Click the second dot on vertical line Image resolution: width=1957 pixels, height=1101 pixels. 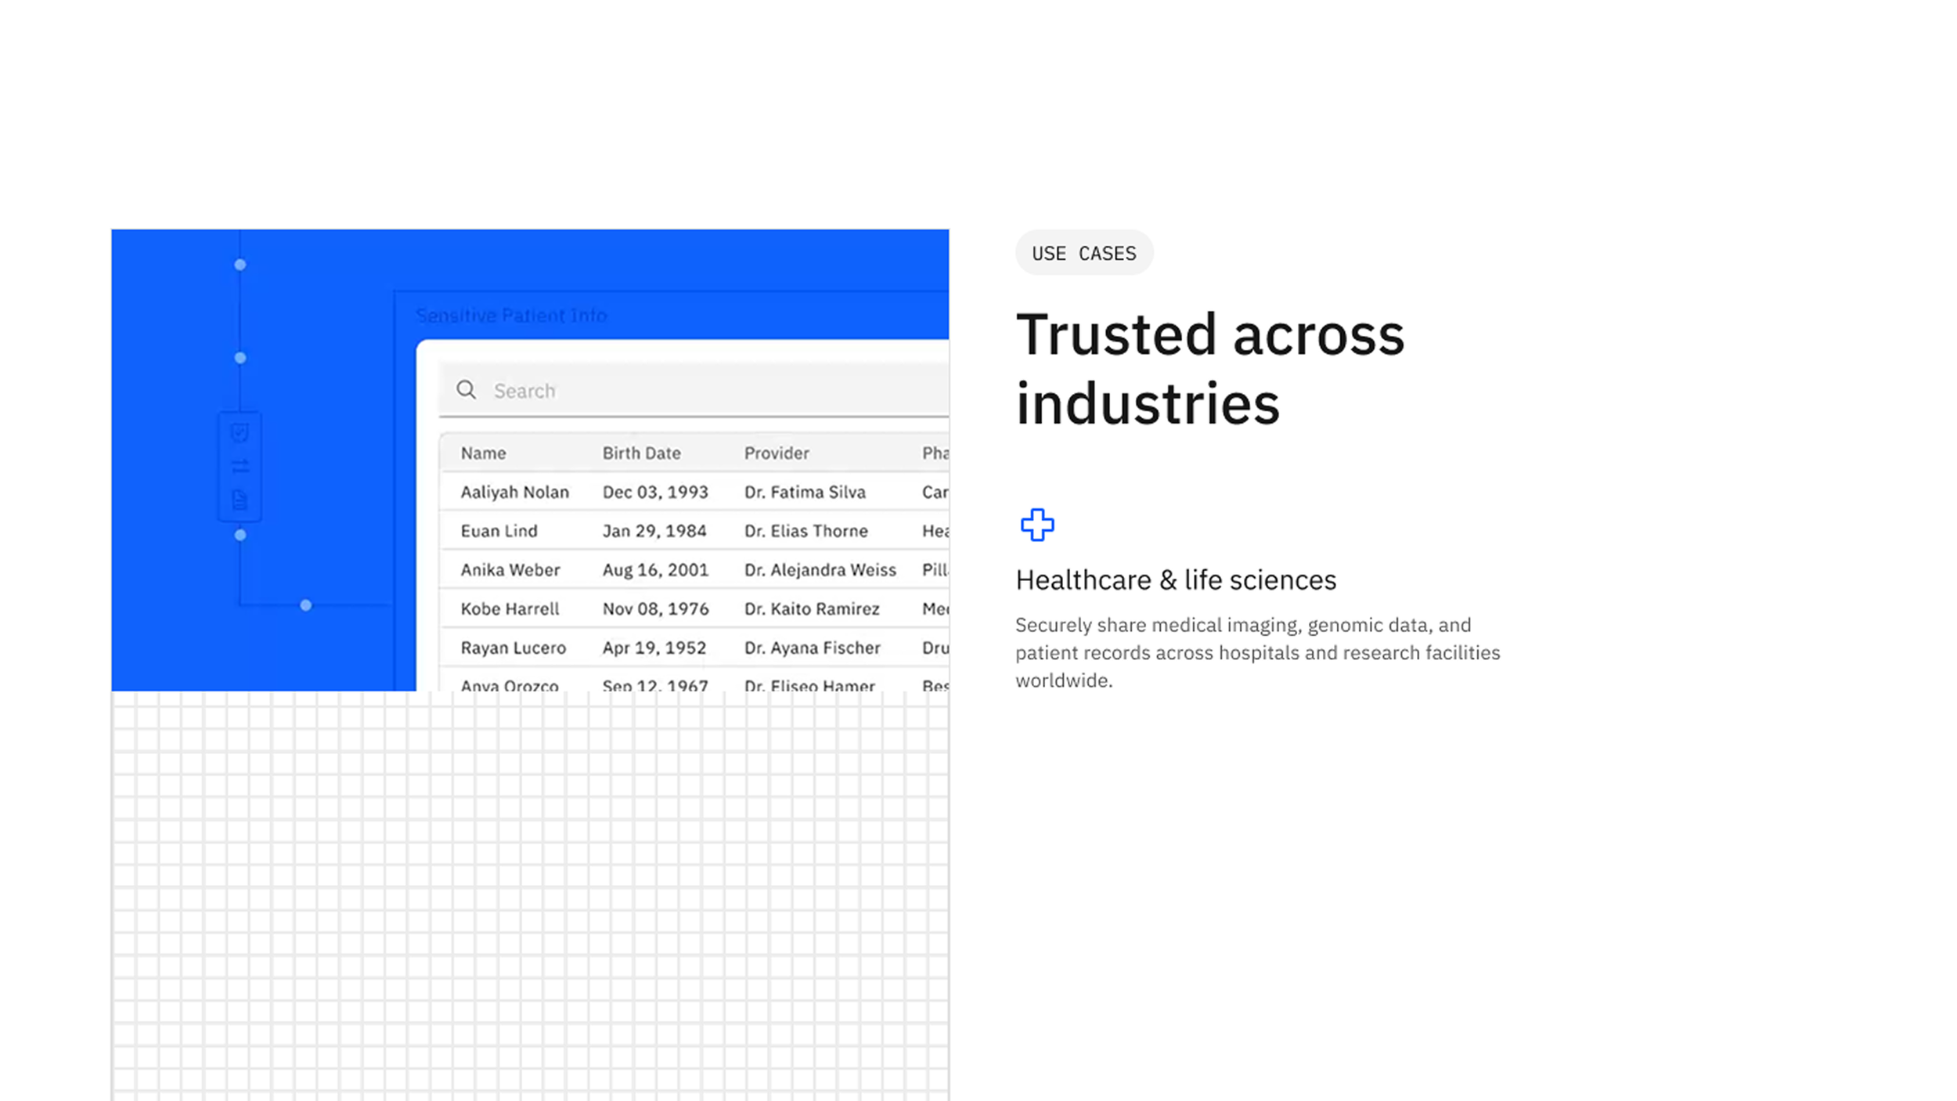coord(240,358)
